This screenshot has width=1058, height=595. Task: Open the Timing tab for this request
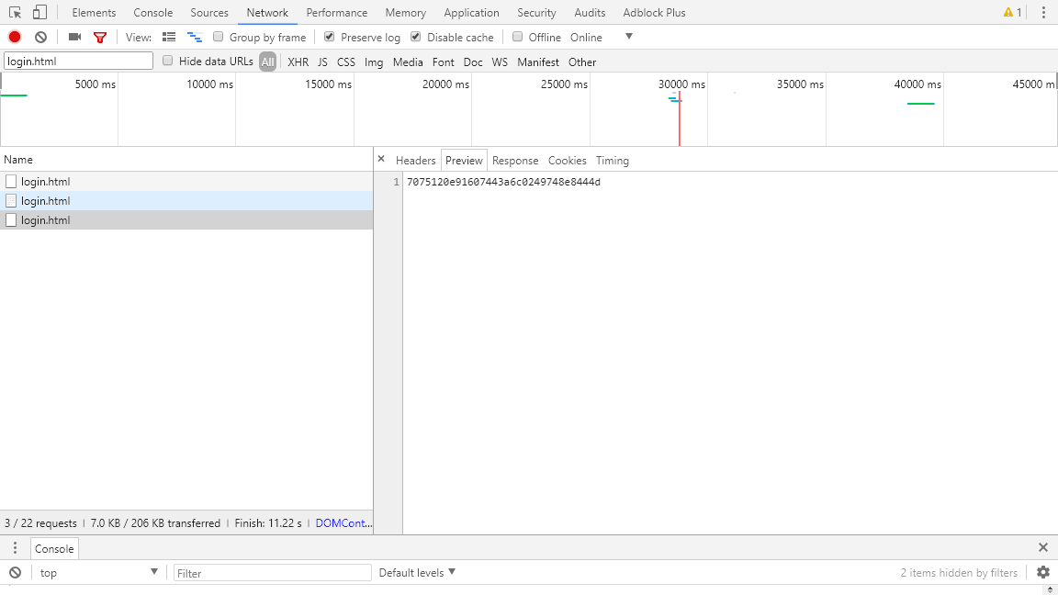[612, 160]
